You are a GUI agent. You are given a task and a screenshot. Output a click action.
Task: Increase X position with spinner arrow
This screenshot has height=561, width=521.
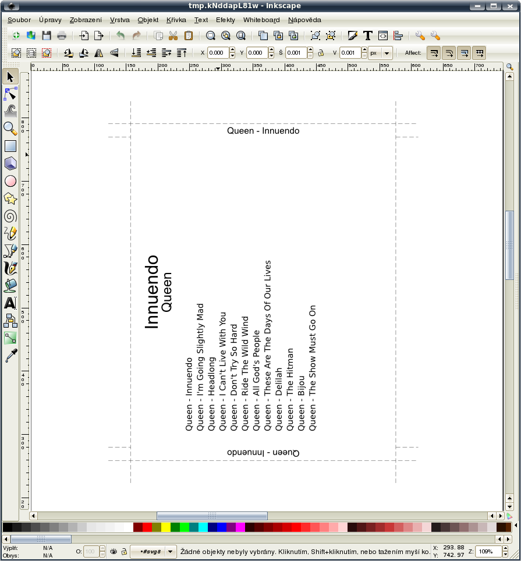coord(232,49)
